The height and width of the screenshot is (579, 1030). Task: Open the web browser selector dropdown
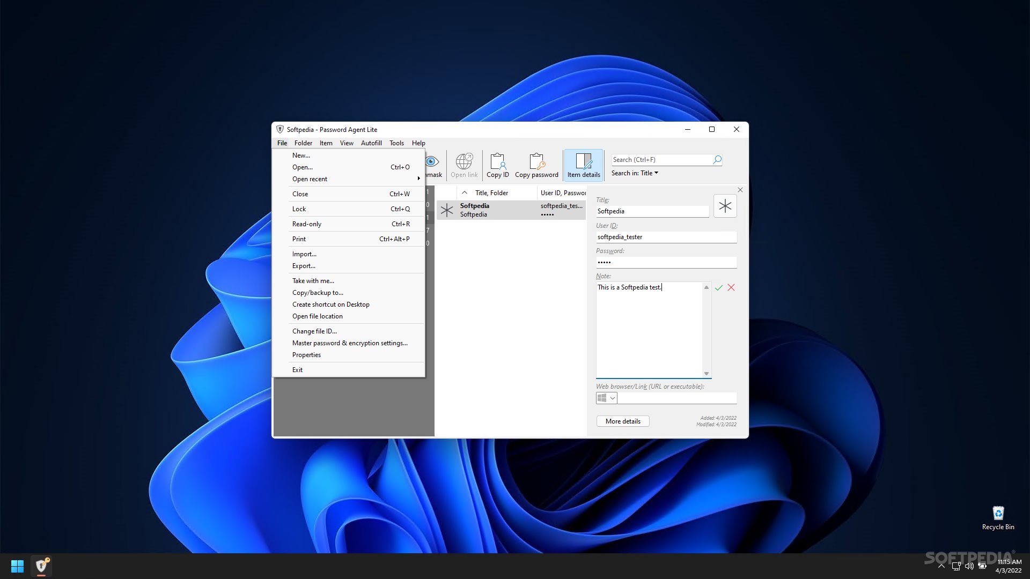click(607, 398)
